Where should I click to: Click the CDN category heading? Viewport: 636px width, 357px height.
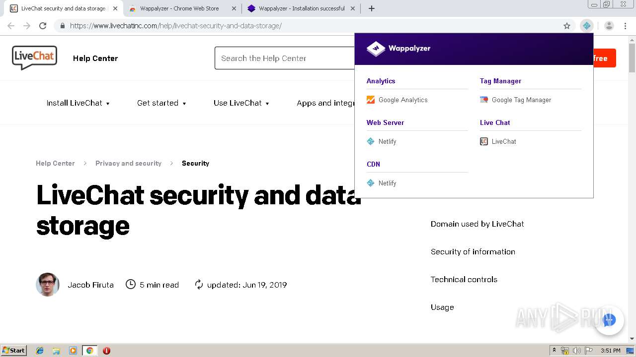click(x=373, y=164)
